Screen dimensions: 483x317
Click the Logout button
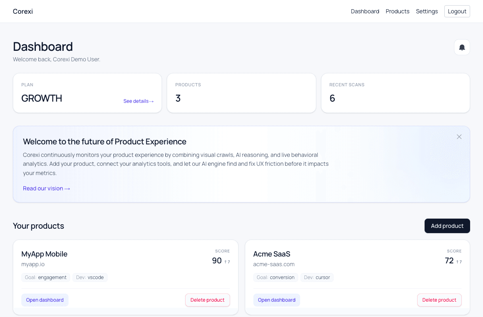[x=457, y=11]
